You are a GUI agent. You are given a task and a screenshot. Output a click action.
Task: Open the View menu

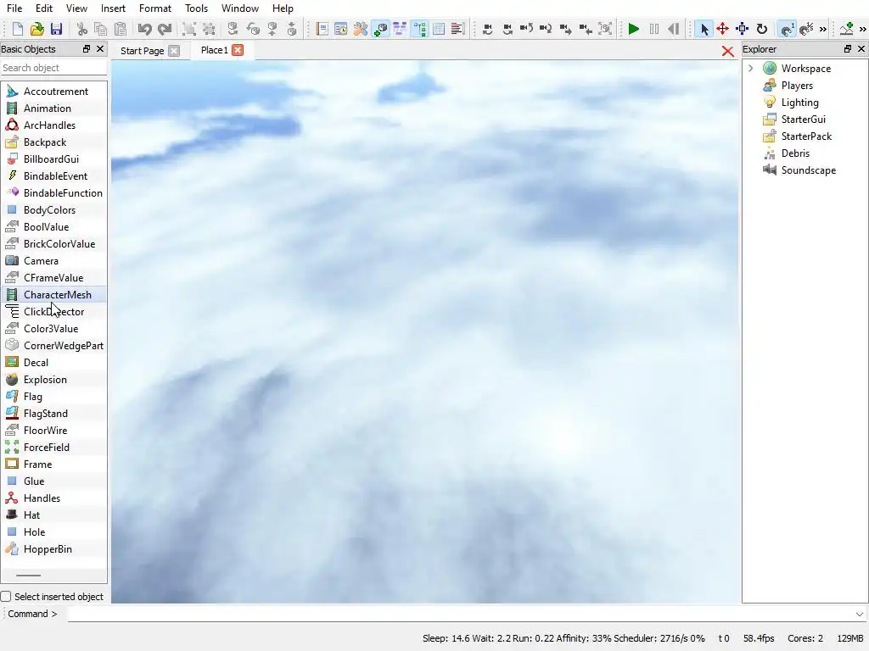pos(76,8)
